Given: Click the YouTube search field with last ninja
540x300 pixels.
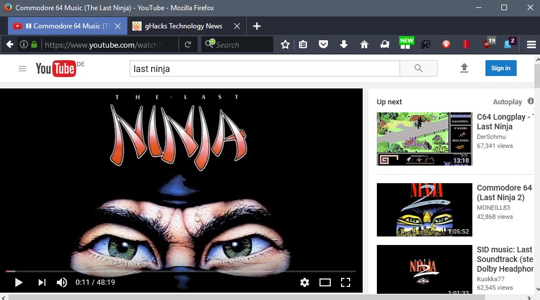Looking at the screenshot, I should pos(264,69).
